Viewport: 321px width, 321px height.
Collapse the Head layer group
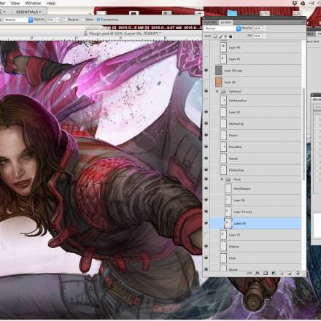click(x=222, y=179)
